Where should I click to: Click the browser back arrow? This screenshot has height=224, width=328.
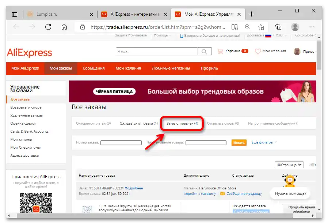16,27
